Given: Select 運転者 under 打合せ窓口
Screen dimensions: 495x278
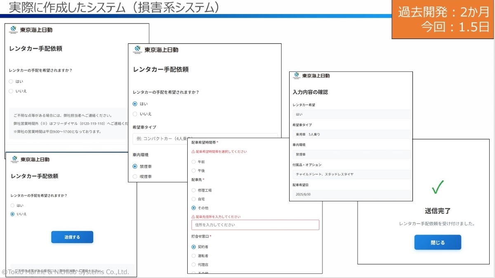Looking at the screenshot, I should tap(193, 256).
